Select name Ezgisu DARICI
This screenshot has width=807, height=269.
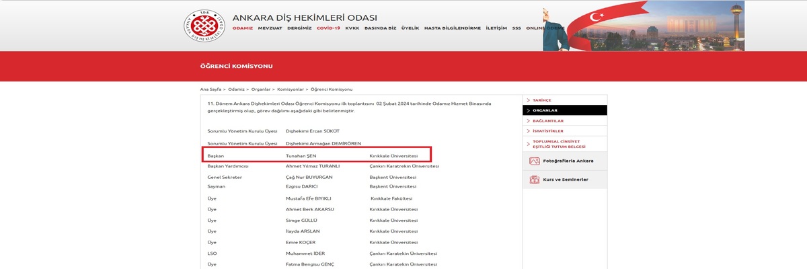302,186
